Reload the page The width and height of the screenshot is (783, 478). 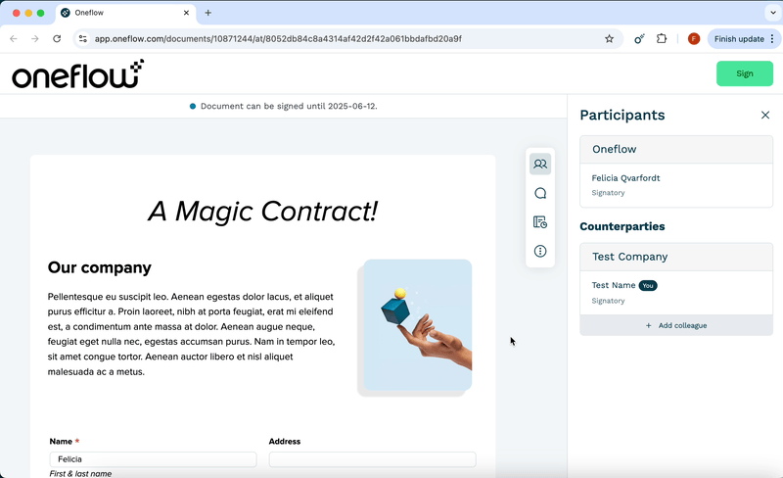(x=57, y=38)
